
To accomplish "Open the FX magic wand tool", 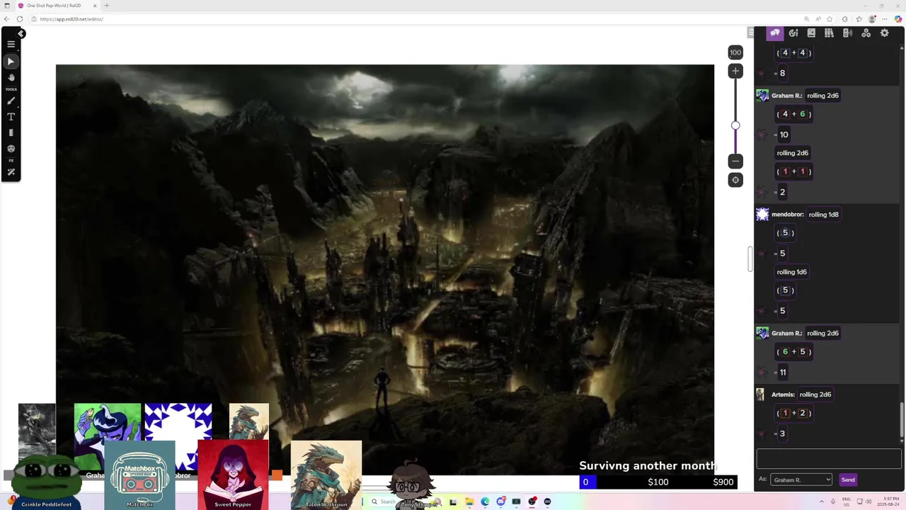I will point(11,172).
